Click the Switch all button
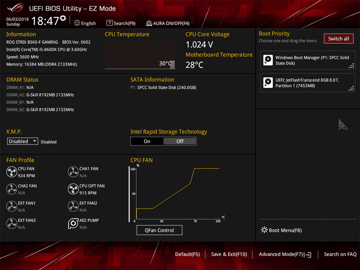Image resolution: width=360 pixels, height=270 pixels. coord(338,38)
